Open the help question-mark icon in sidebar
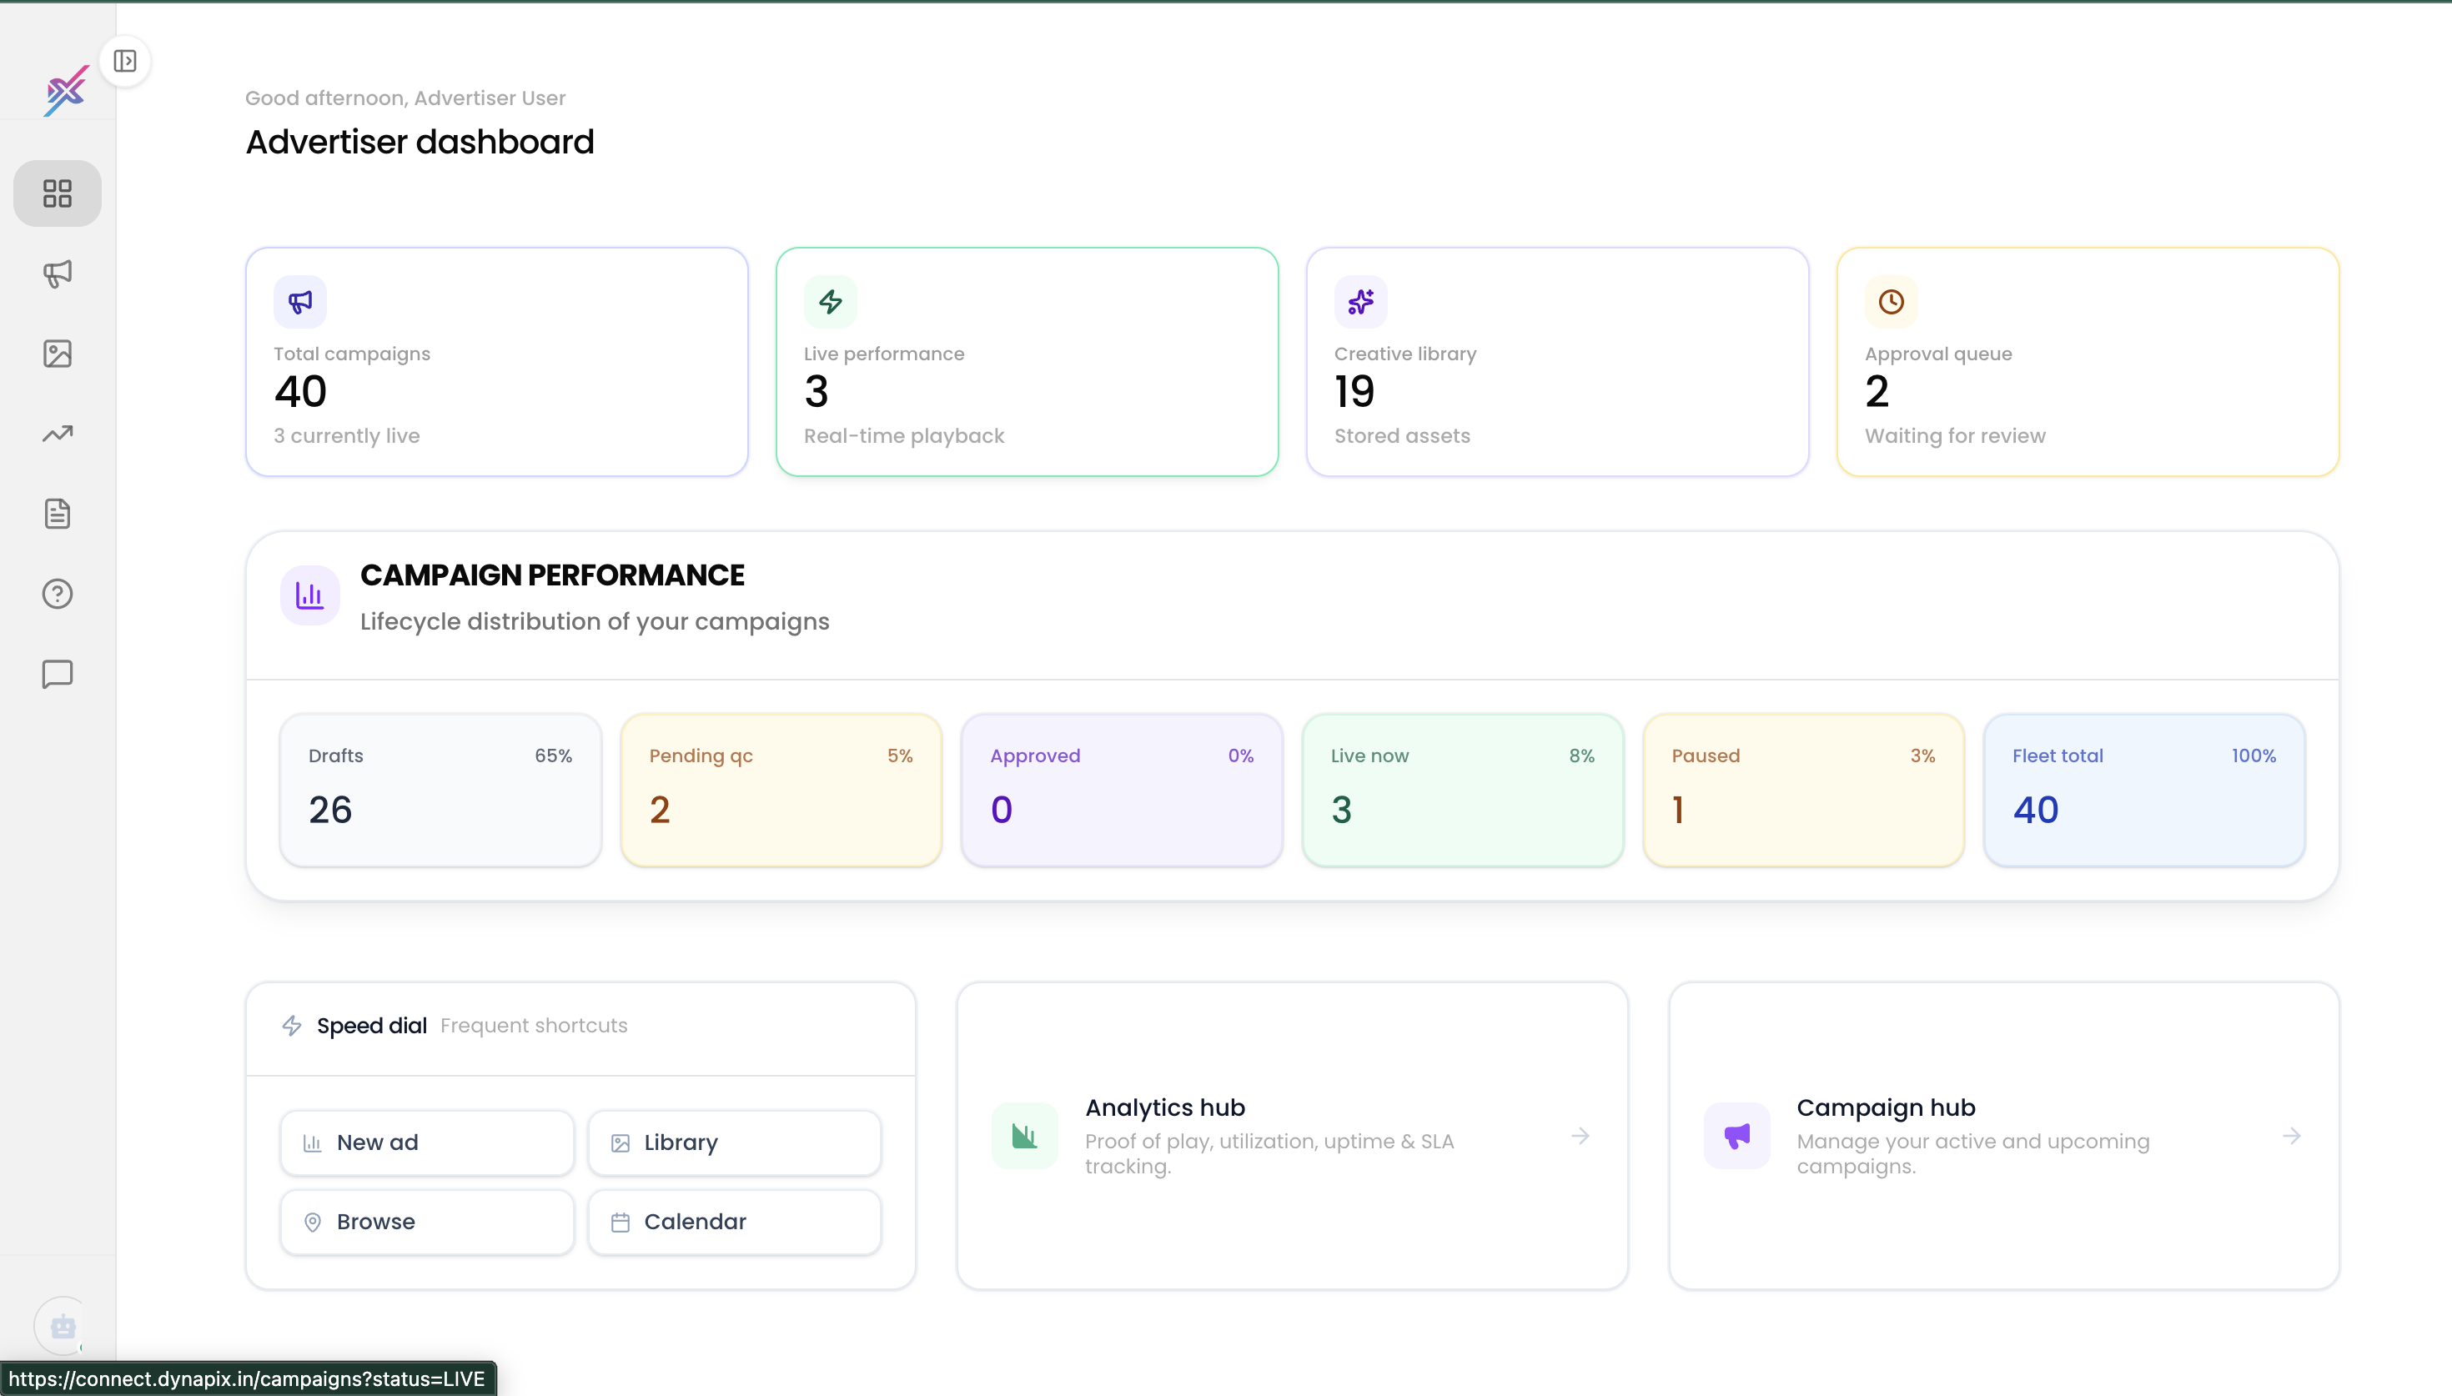This screenshot has height=1396, width=2452. (58, 594)
